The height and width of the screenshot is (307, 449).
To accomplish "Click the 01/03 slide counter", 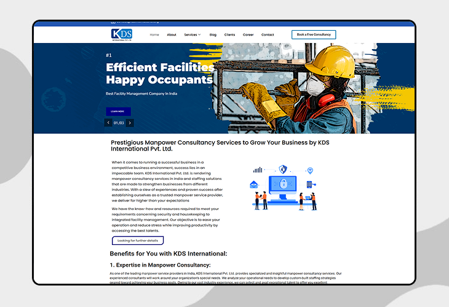I will click(119, 123).
